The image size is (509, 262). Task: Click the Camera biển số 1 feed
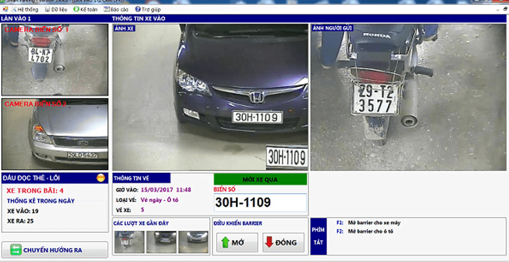click(x=55, y=59)
